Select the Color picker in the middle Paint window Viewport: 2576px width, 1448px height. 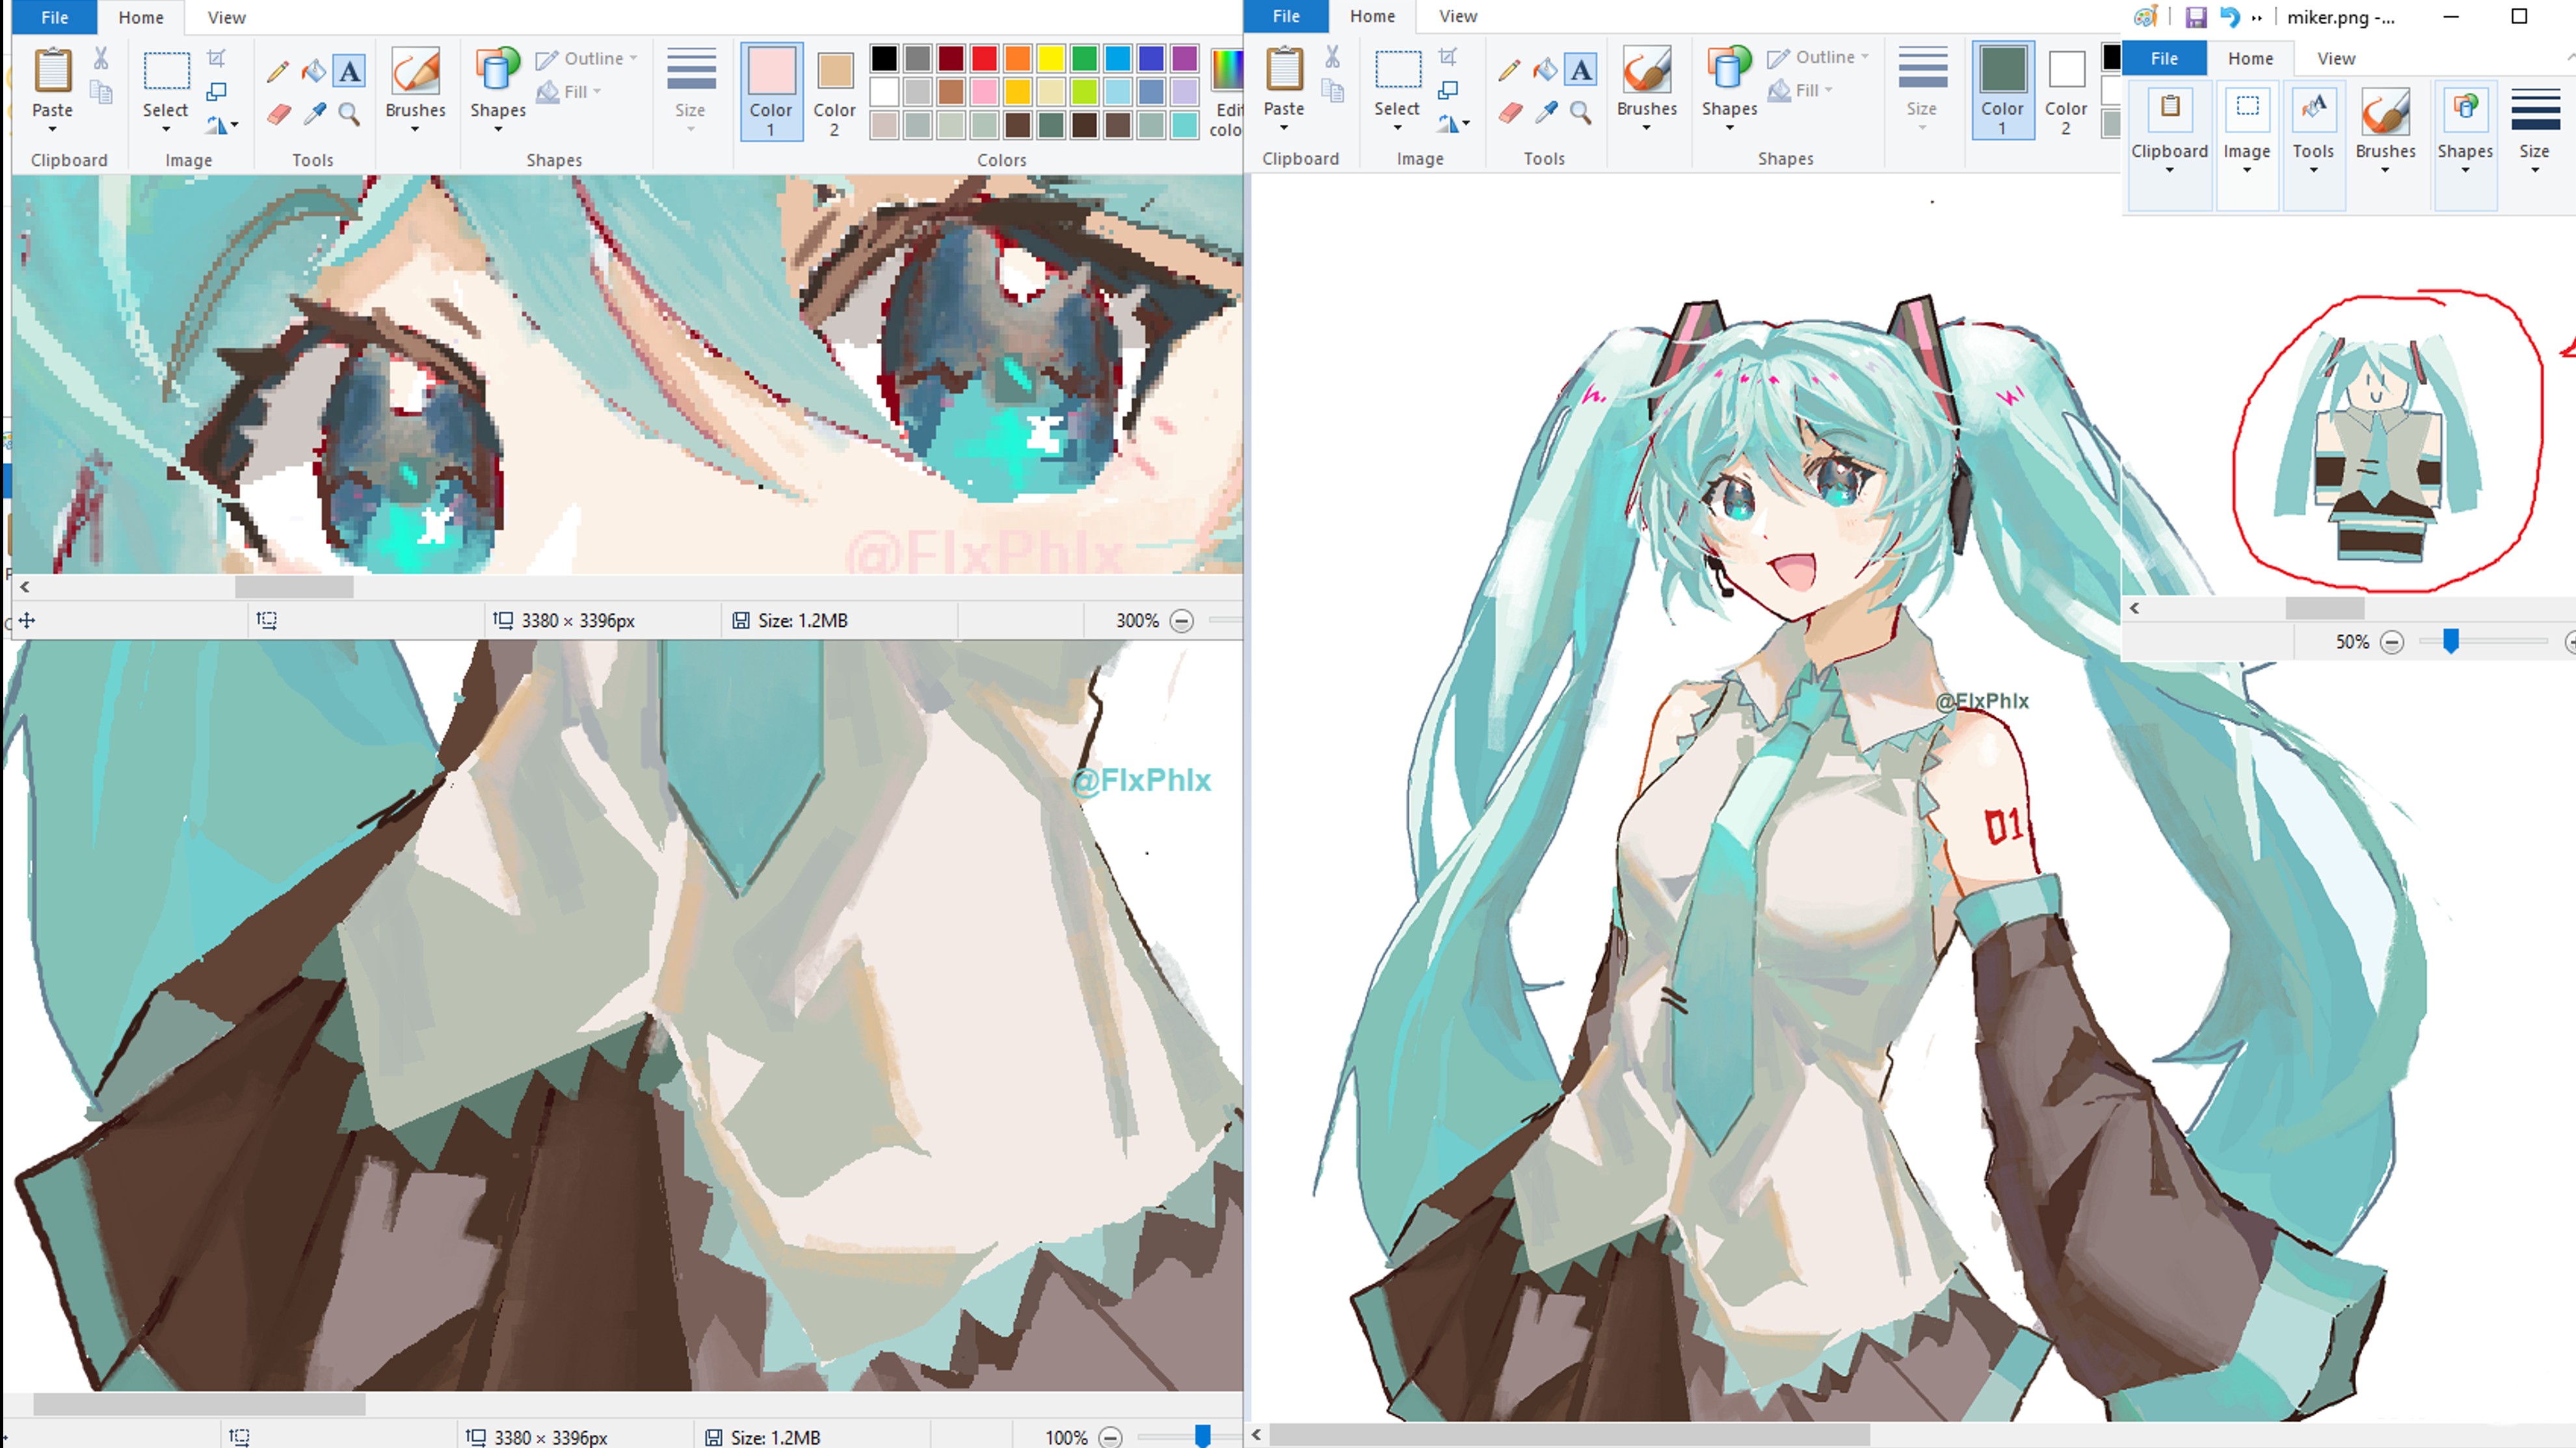tap(1547, 113)
